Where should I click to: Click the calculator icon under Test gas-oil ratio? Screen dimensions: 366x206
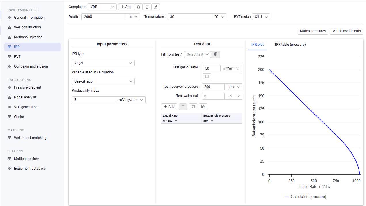pos(207,77)
